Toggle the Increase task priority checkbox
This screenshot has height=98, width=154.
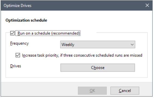18,55
